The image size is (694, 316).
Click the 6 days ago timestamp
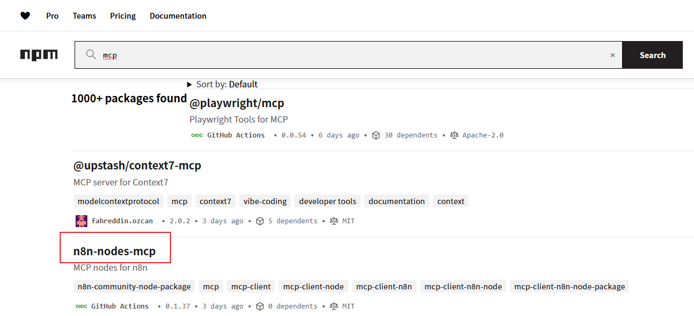pyautogui.click(x=339, y=135)
